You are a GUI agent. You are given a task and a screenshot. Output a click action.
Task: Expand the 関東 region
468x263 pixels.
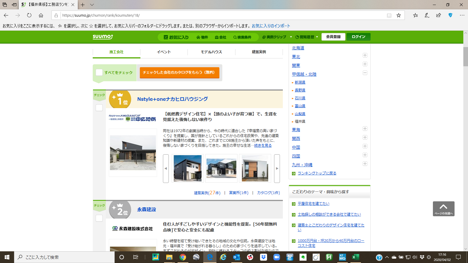pyautogui.click(x=365, y=64)
